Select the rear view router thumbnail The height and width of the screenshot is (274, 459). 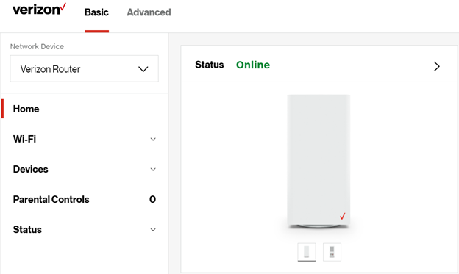point(332,252)
